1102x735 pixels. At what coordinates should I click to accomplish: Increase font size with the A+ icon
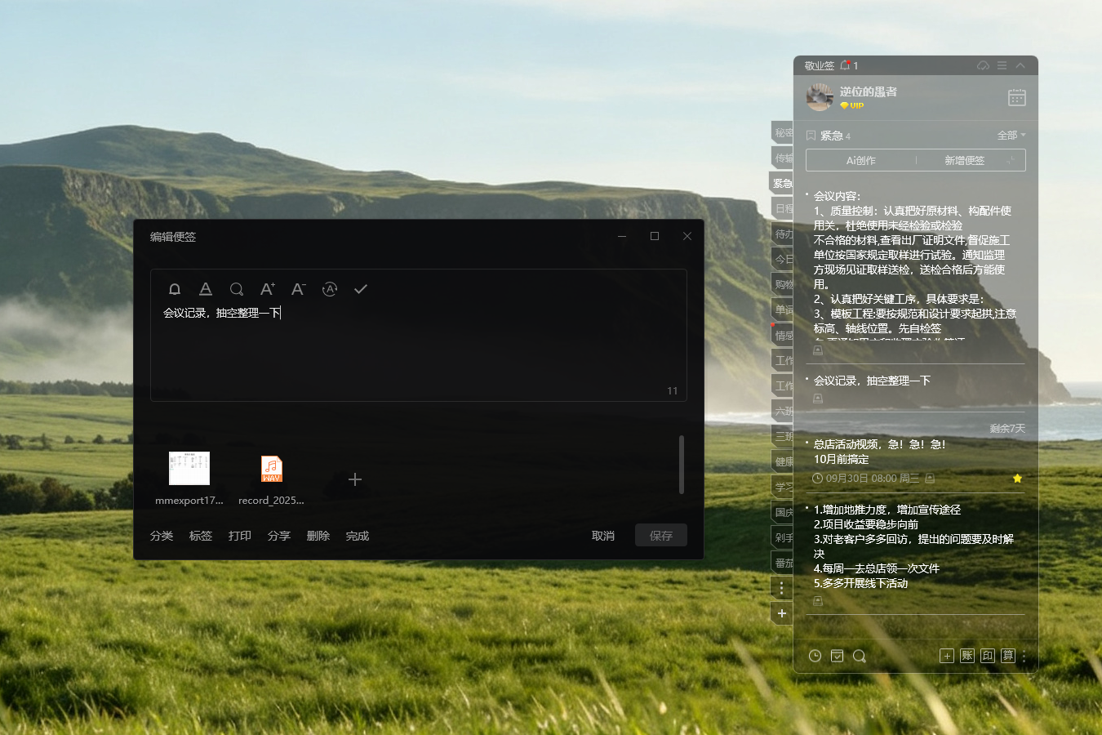[x=267, y=289]
